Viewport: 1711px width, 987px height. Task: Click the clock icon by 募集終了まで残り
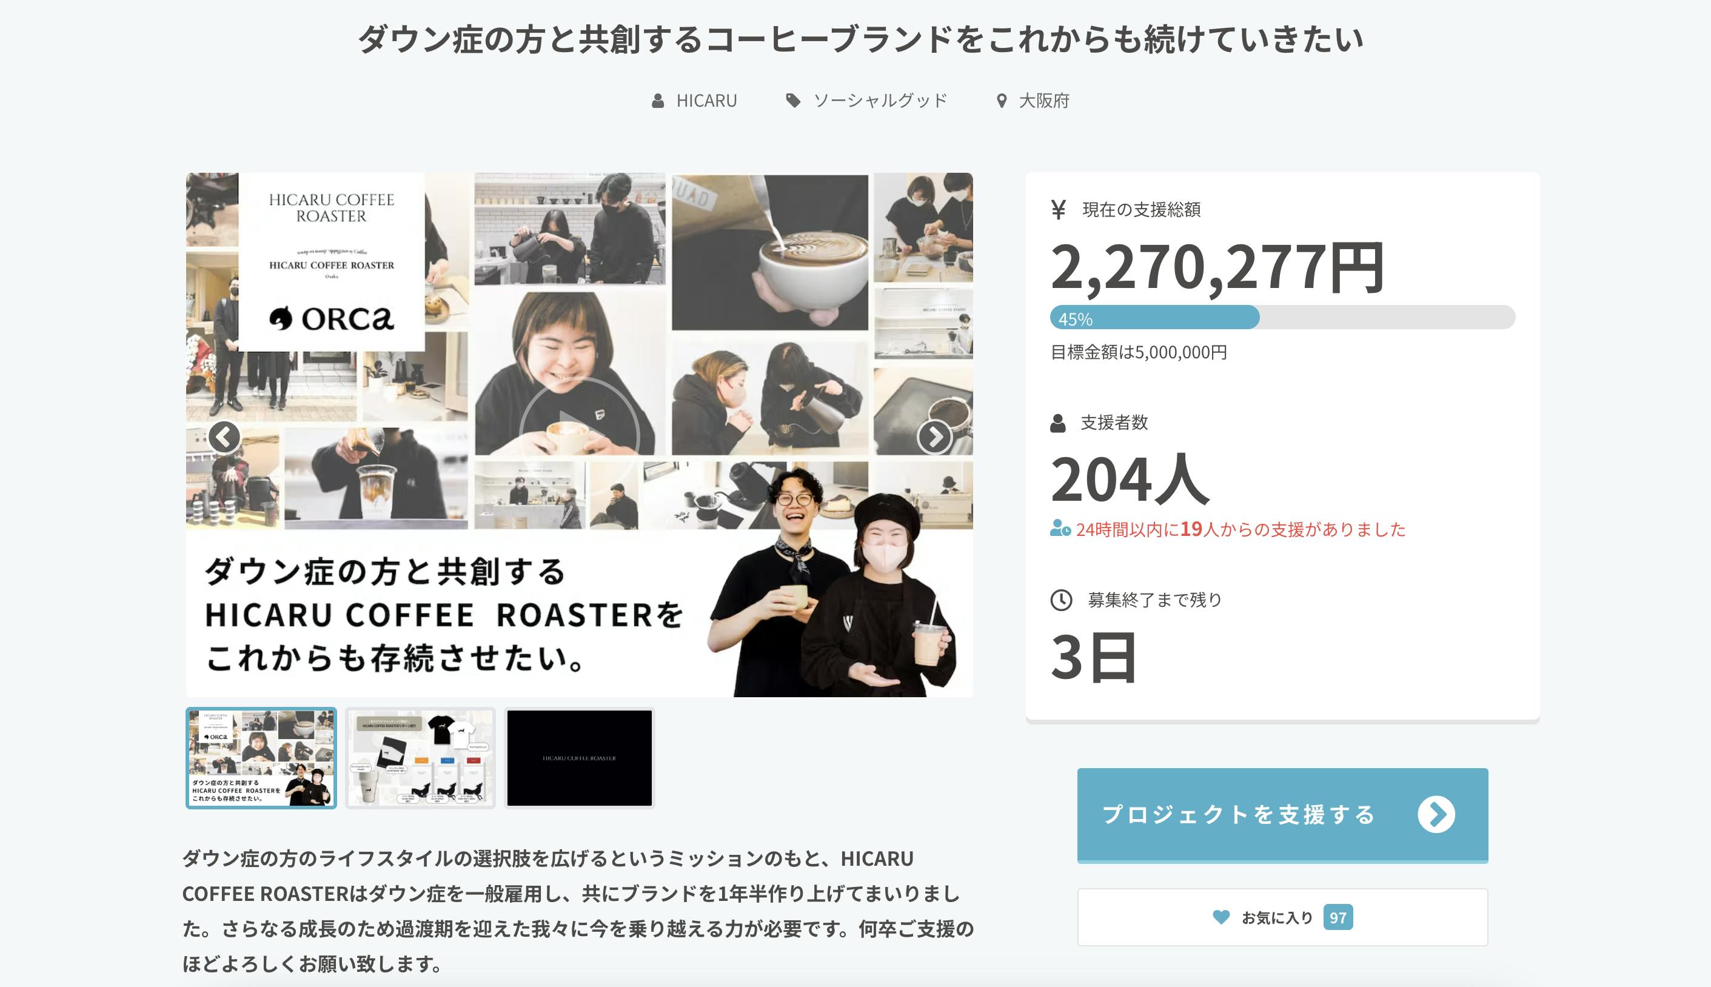pyautogui.click(x=1061, y=600)
